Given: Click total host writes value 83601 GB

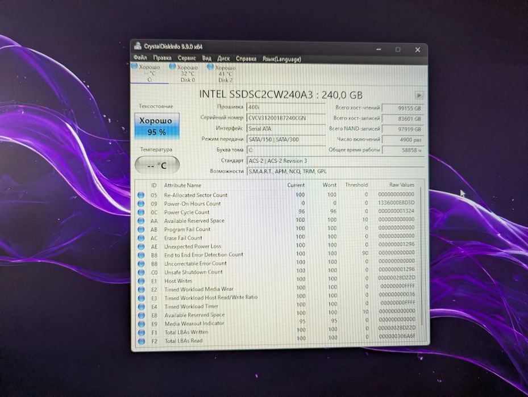Looking at the screenshot, I should (402, 119).
